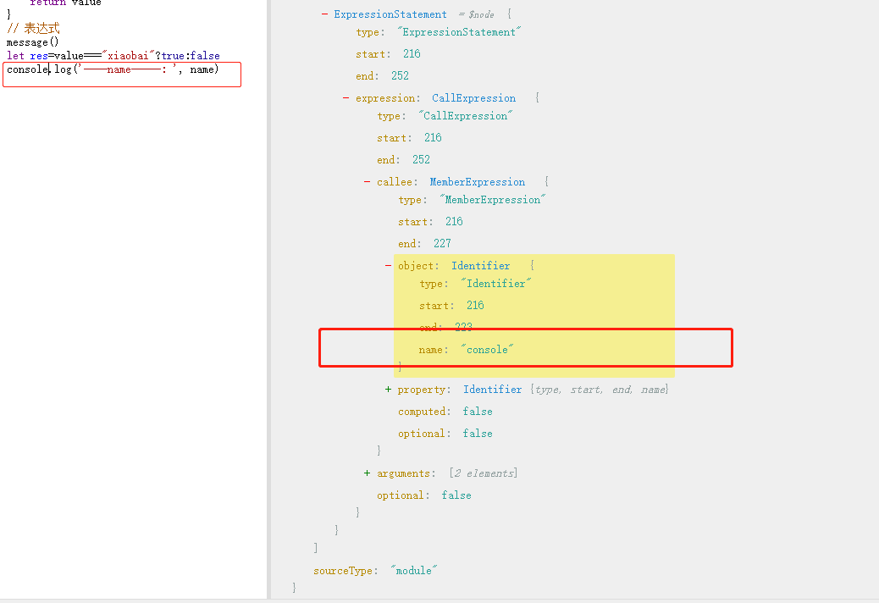Viewport: 879px width, 603px height.
Task: Click the ExpressionStatement node name
Action: coord(390,14)
